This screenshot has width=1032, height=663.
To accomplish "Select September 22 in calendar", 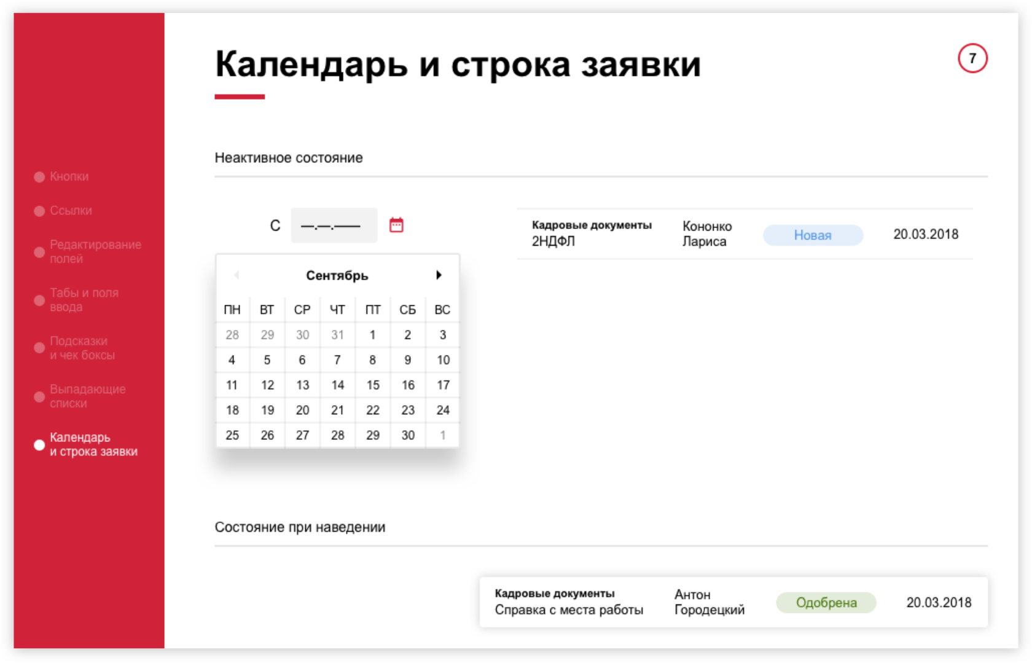I will click(373, 410).
